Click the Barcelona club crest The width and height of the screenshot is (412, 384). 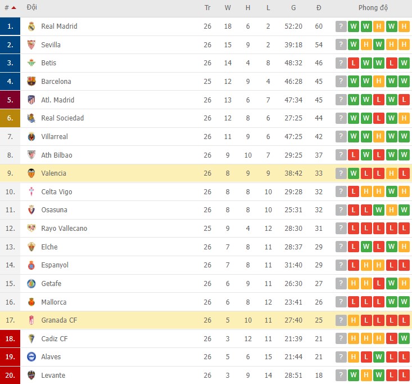[31, 82]
